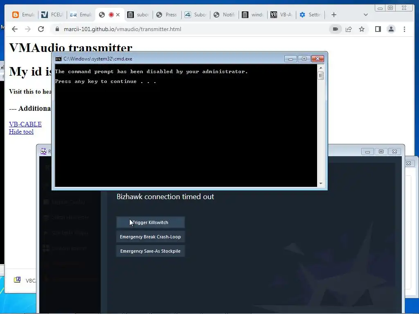Viewport: 419px width, 314px height.
Task: Go back in browser history
Action: tap(15, 29)
